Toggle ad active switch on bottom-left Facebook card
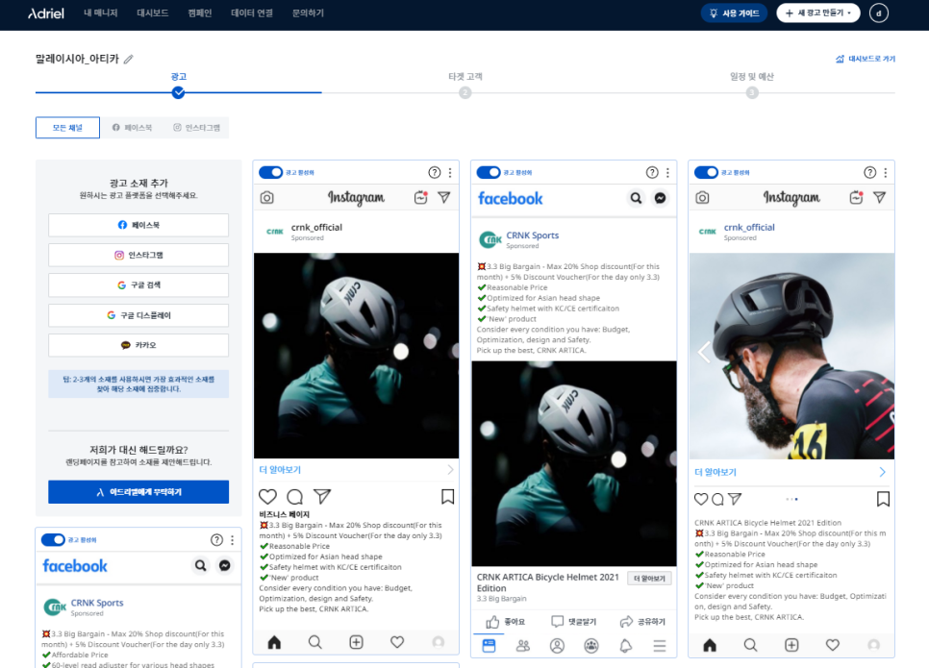The height and width of the screenshot is (668, 929). 53,539
